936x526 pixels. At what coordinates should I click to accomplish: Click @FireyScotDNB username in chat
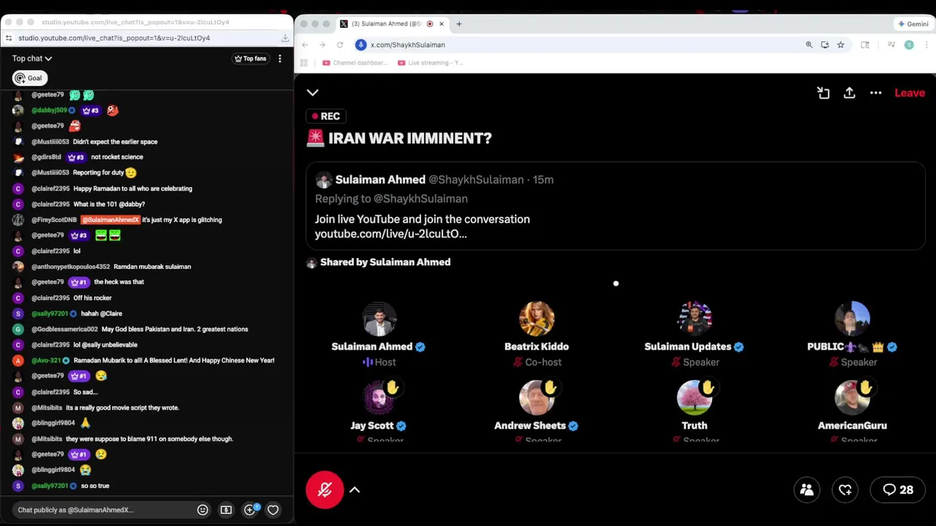coord(54,220)
